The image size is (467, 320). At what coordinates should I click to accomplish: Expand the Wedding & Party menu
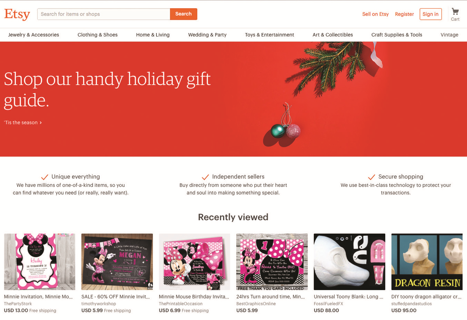[207, 35]
